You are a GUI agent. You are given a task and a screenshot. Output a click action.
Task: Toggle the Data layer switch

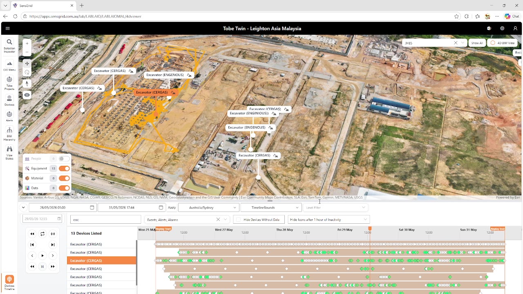point(64,188)
